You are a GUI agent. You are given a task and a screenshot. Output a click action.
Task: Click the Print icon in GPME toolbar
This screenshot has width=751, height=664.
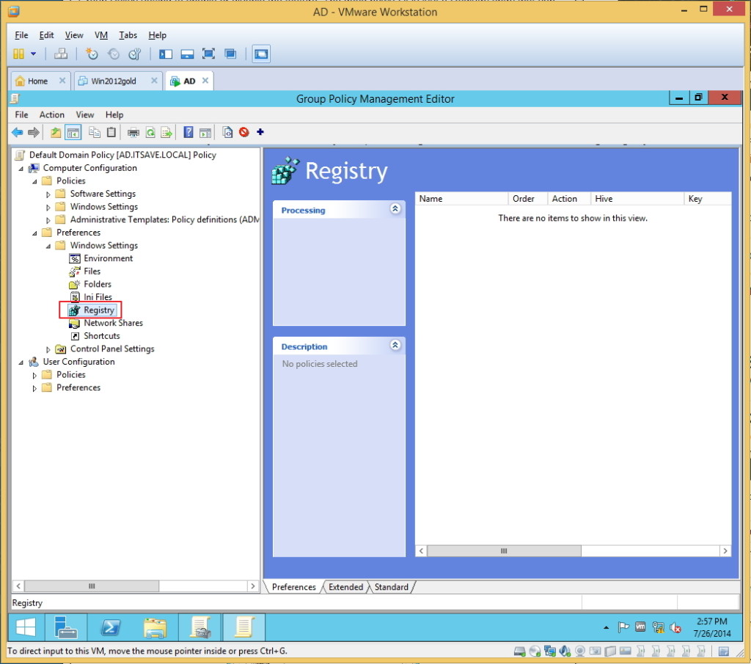tap(133, 132)
